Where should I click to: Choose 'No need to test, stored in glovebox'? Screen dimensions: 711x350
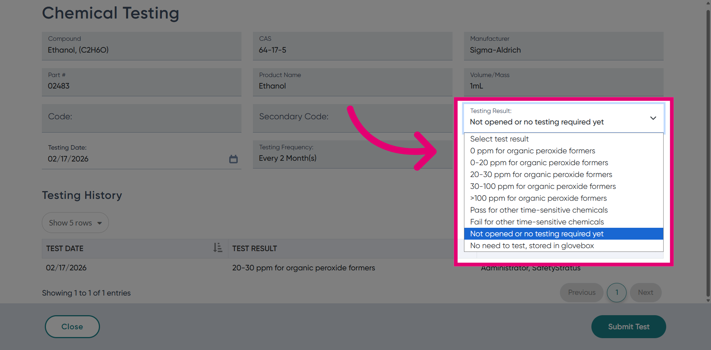pyautogui.click(x=564, y=246)
